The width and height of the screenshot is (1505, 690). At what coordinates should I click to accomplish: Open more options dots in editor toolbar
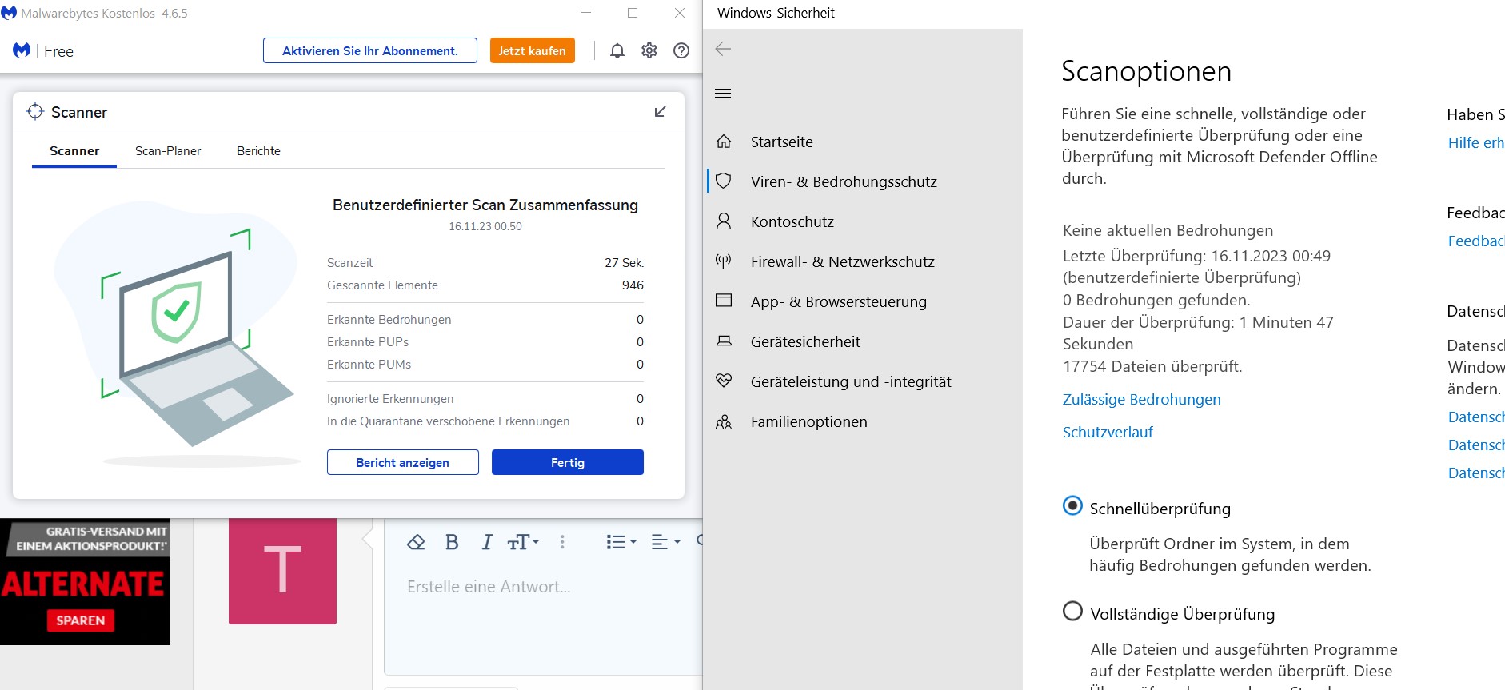click(562, 542)
